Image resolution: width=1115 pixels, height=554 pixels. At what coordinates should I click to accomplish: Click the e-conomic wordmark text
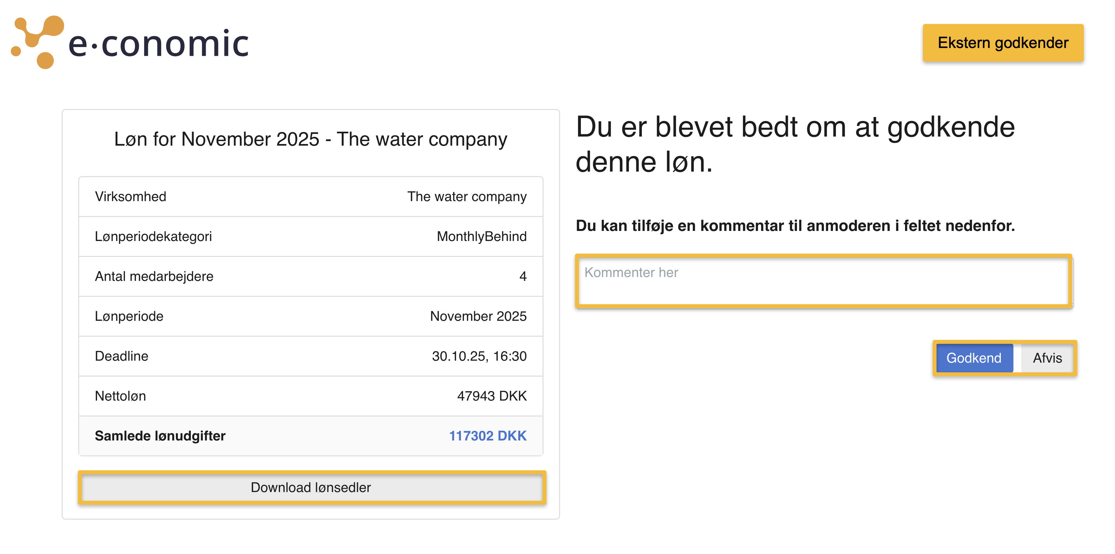[159, 44]
